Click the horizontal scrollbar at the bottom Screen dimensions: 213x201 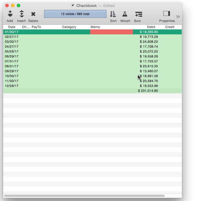(84, 196)
